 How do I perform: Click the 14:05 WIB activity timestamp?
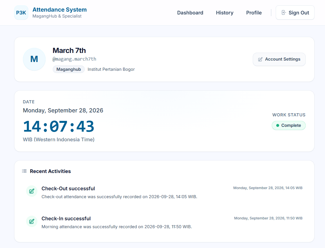pyautogui.click(x=268, y=188)
